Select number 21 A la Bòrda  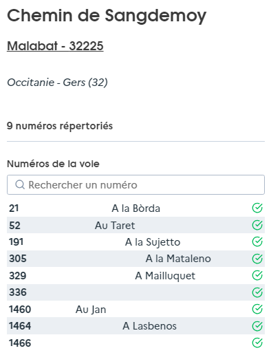[135, 208]
